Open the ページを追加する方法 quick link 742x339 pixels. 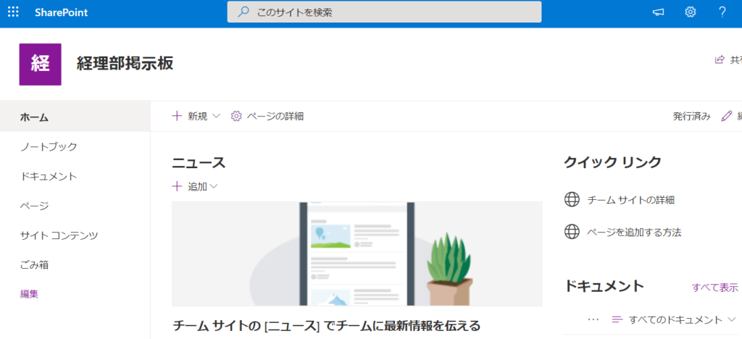pos(634,232)
